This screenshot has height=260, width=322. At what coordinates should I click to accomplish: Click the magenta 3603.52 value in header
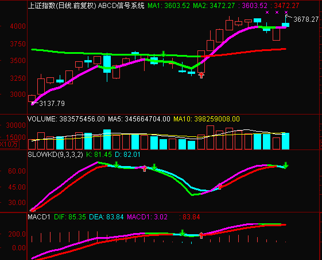pos(255,6)
